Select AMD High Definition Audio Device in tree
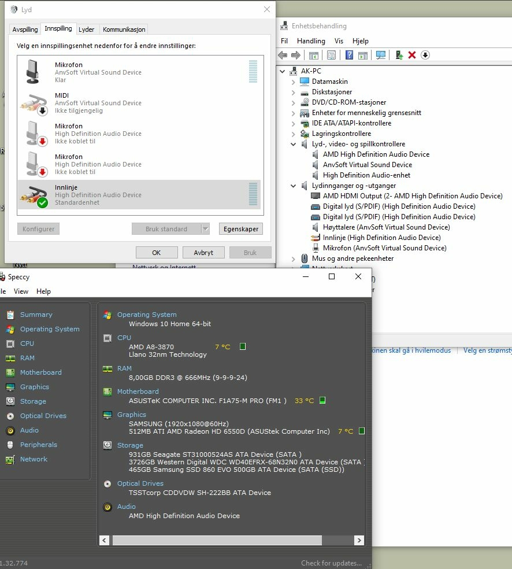 coord(376,154)
